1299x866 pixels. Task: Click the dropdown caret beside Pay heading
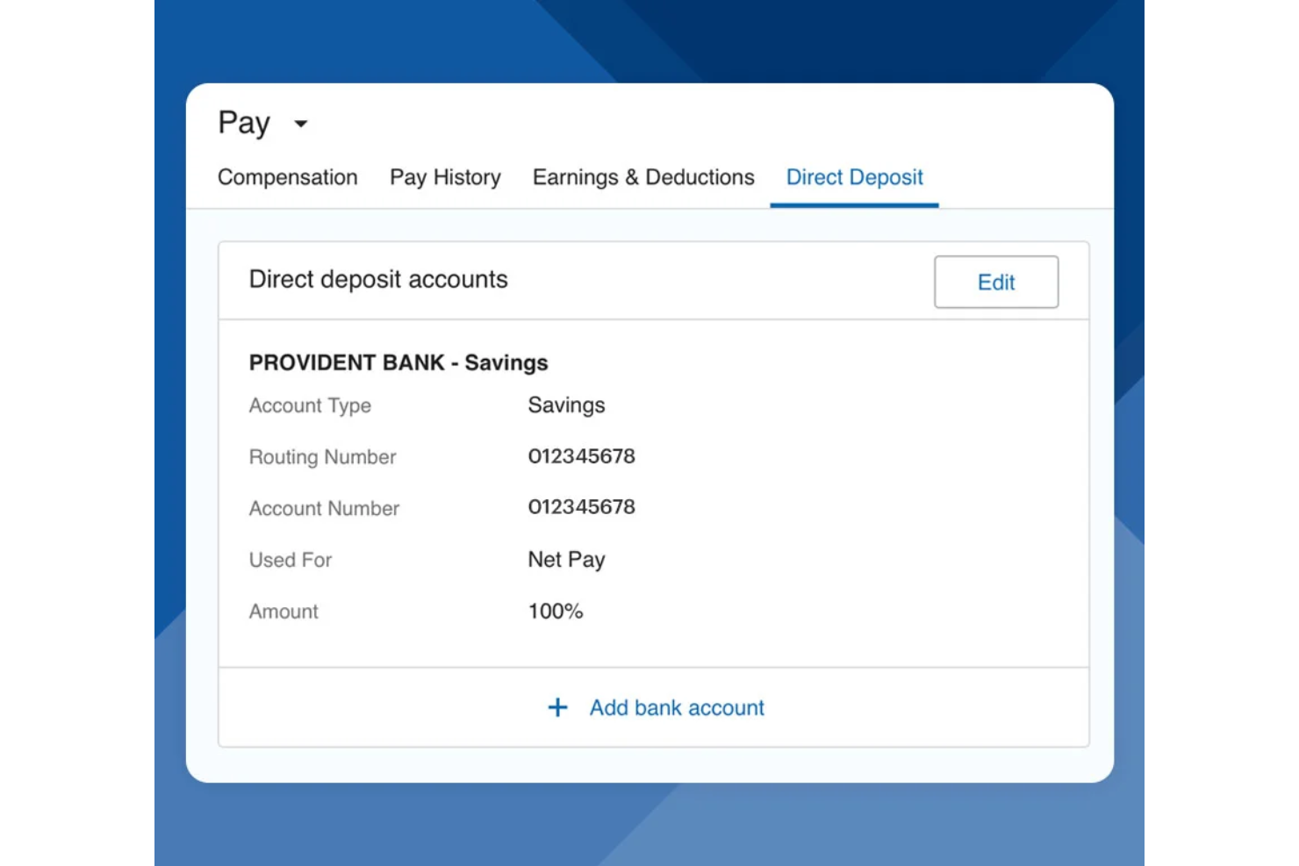301,125
